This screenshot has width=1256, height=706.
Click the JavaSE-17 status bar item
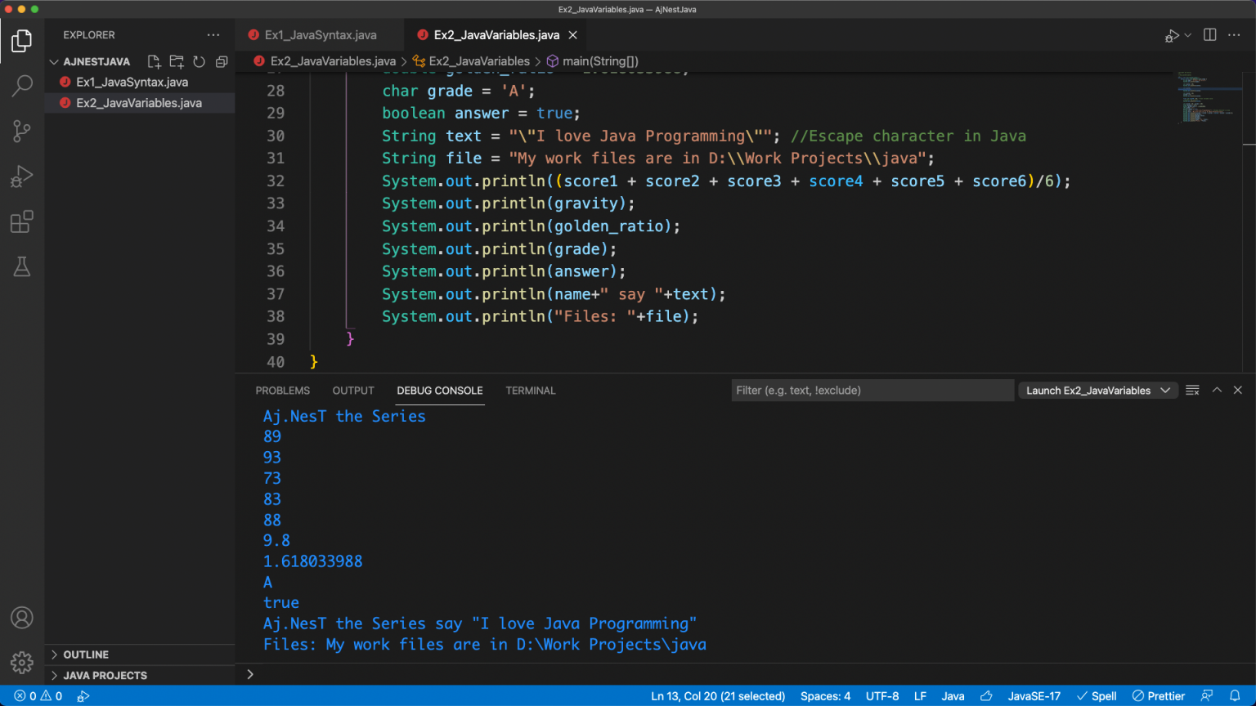coord(1034,696)
